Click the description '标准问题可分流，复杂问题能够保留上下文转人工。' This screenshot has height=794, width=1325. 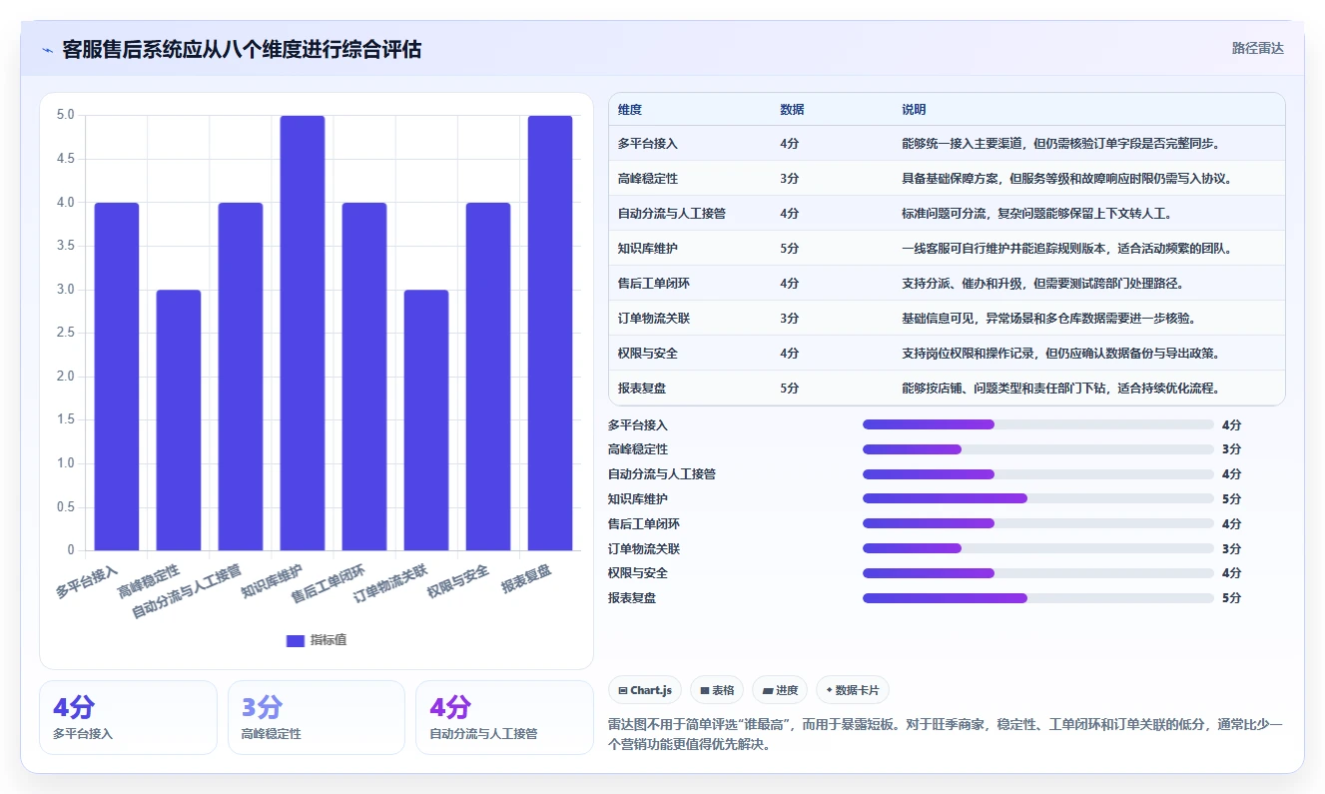(1036, 214)
